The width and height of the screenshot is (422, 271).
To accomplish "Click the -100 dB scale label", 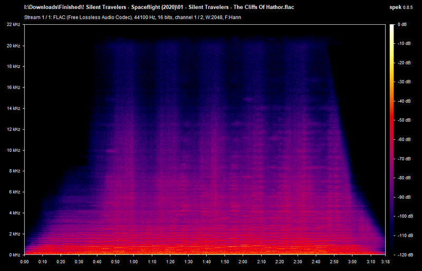I will tap(405, 216).
